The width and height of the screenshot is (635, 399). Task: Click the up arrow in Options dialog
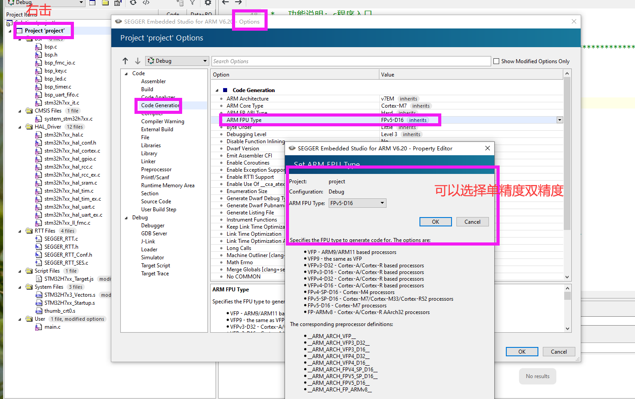[x=125, y=61]
